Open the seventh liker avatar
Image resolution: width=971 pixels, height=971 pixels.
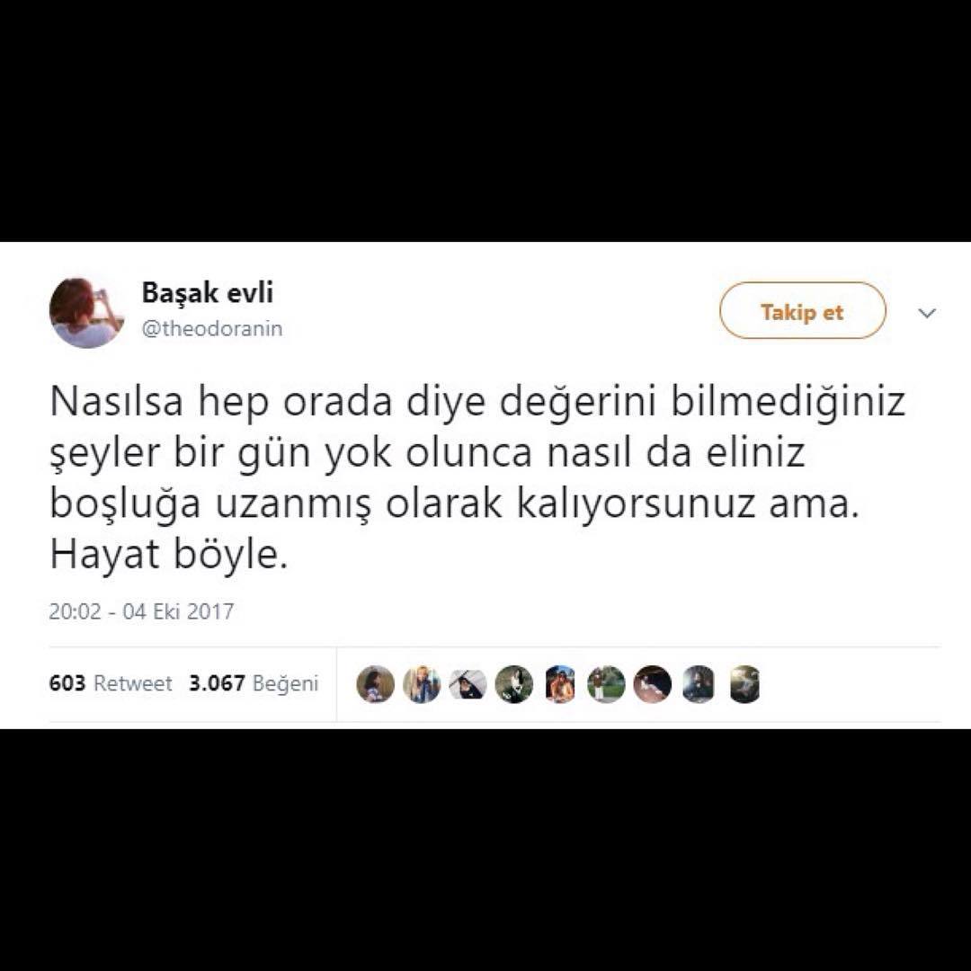tap(652, 683)
